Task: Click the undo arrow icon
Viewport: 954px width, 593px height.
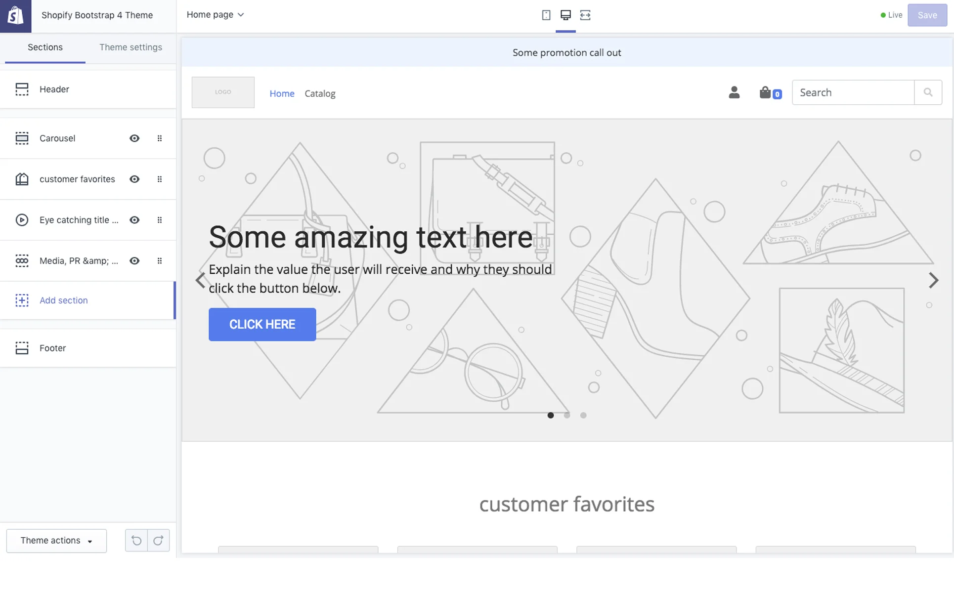Action: 136,541
